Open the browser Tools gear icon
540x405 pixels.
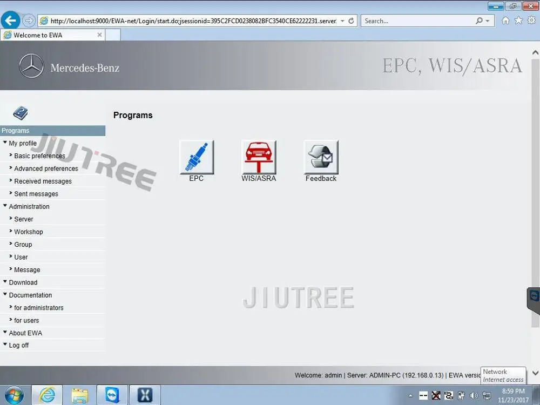pos(531,21)
